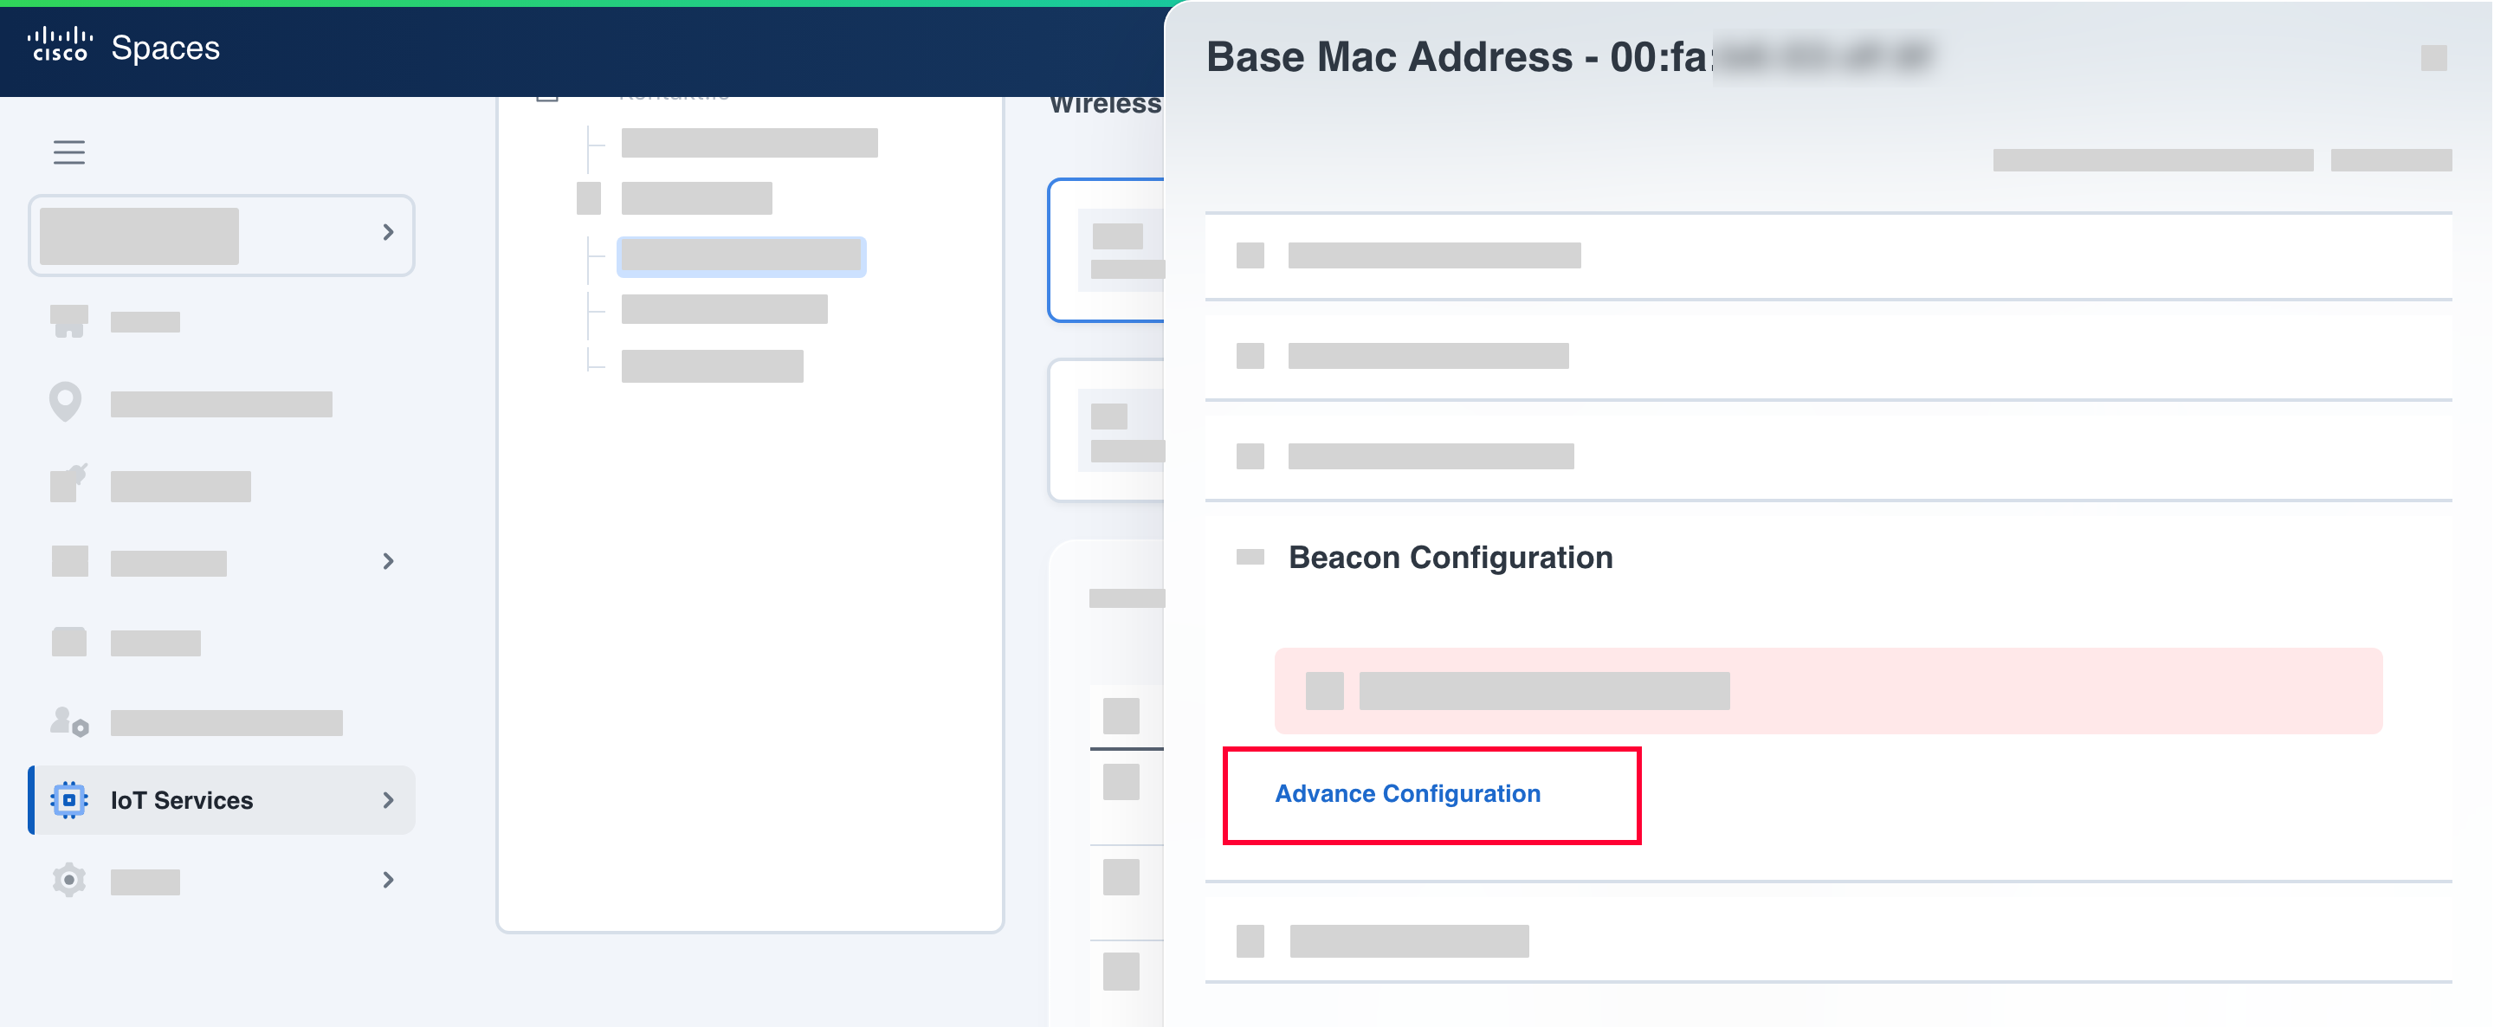Collapse the Beacon Configuration section
Image resolution: width=2494 pixels, height=1027 pixels.
point(1250,557)
